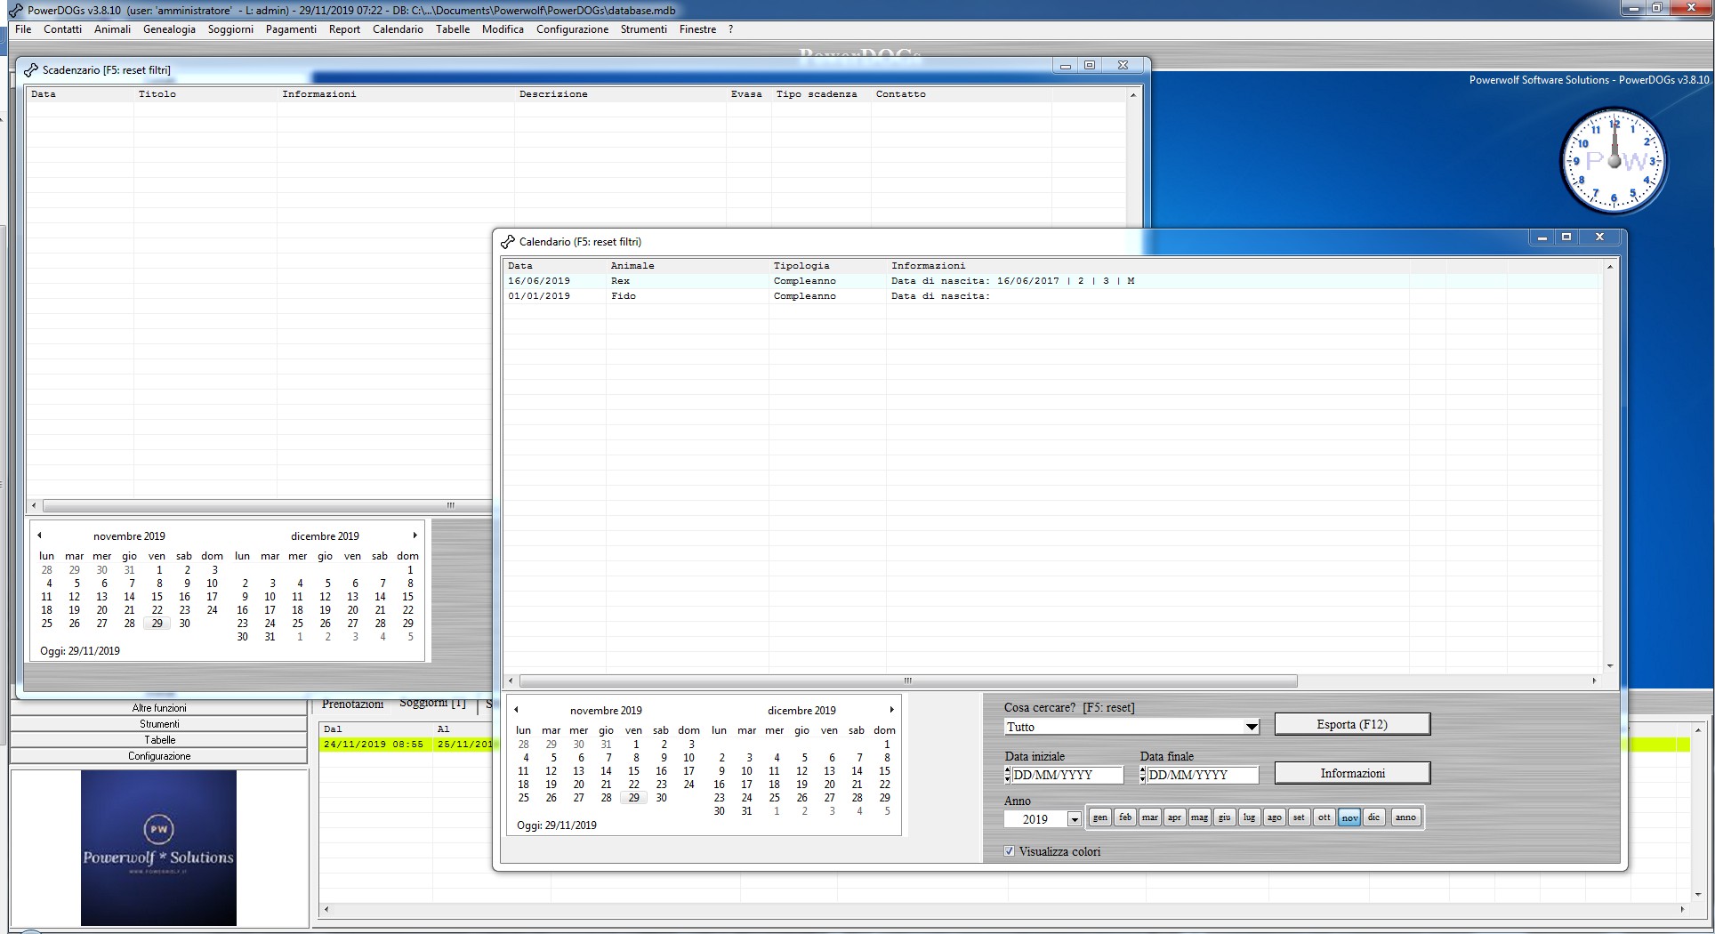Open the Anno 2019 year dropdown
Viewport: 1715px width, 934px height.
[x=1075, y=819]
